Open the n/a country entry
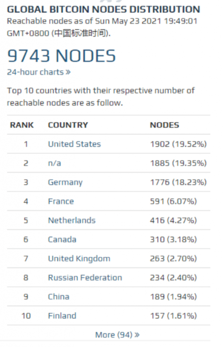The image size is (223, 347). (55, 163)
